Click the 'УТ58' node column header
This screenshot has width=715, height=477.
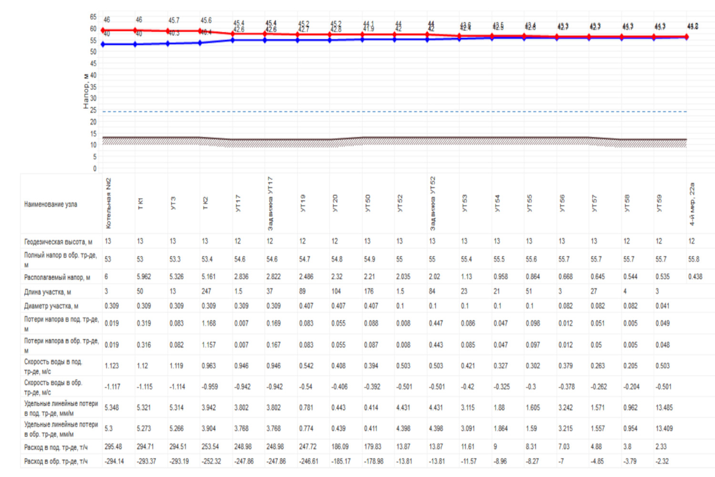click(627, 203)
